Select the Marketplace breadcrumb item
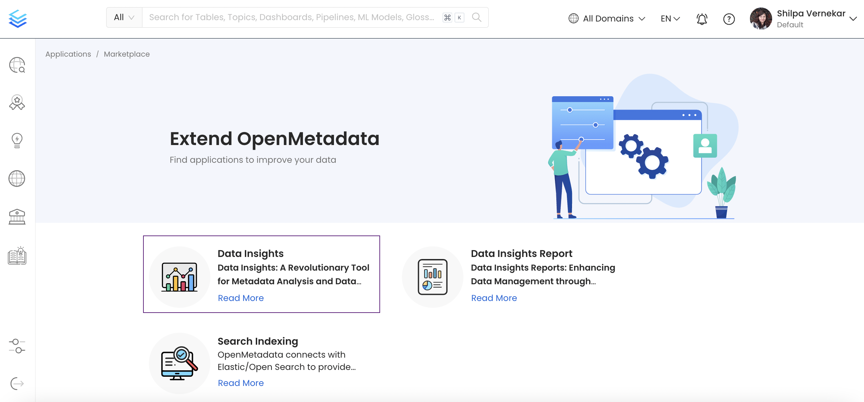Screen dimensions: 864x402 [x=126, y=54]
